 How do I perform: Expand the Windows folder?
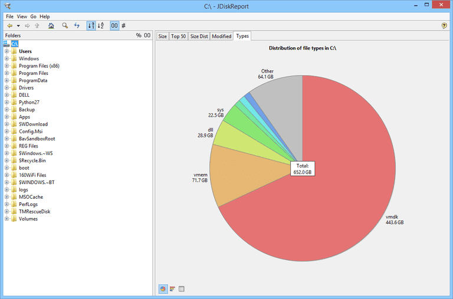[6, 58]
